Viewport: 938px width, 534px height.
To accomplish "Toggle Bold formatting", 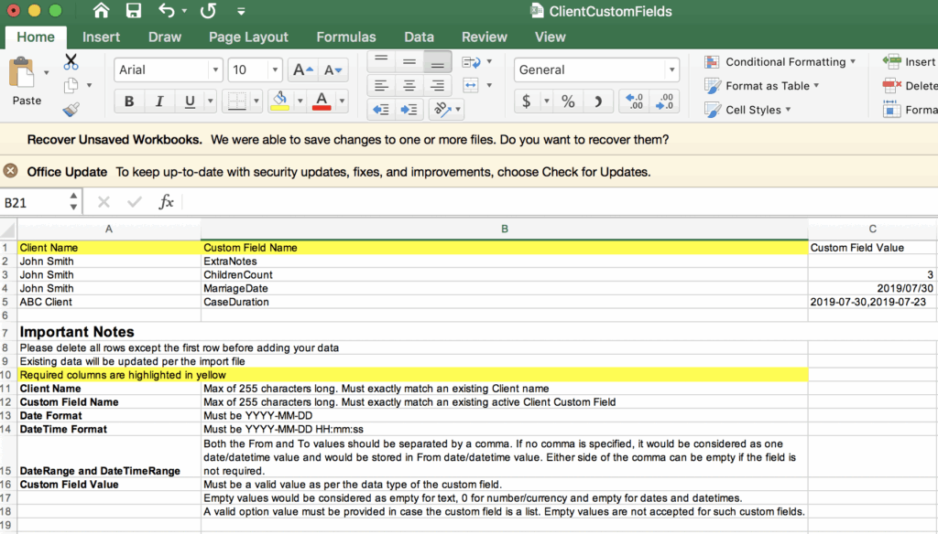I will 129,101.
